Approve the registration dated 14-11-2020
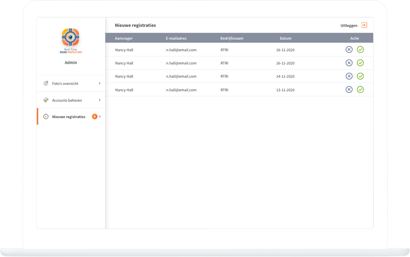This screenshot has height=257, width=410. (360, 76)
